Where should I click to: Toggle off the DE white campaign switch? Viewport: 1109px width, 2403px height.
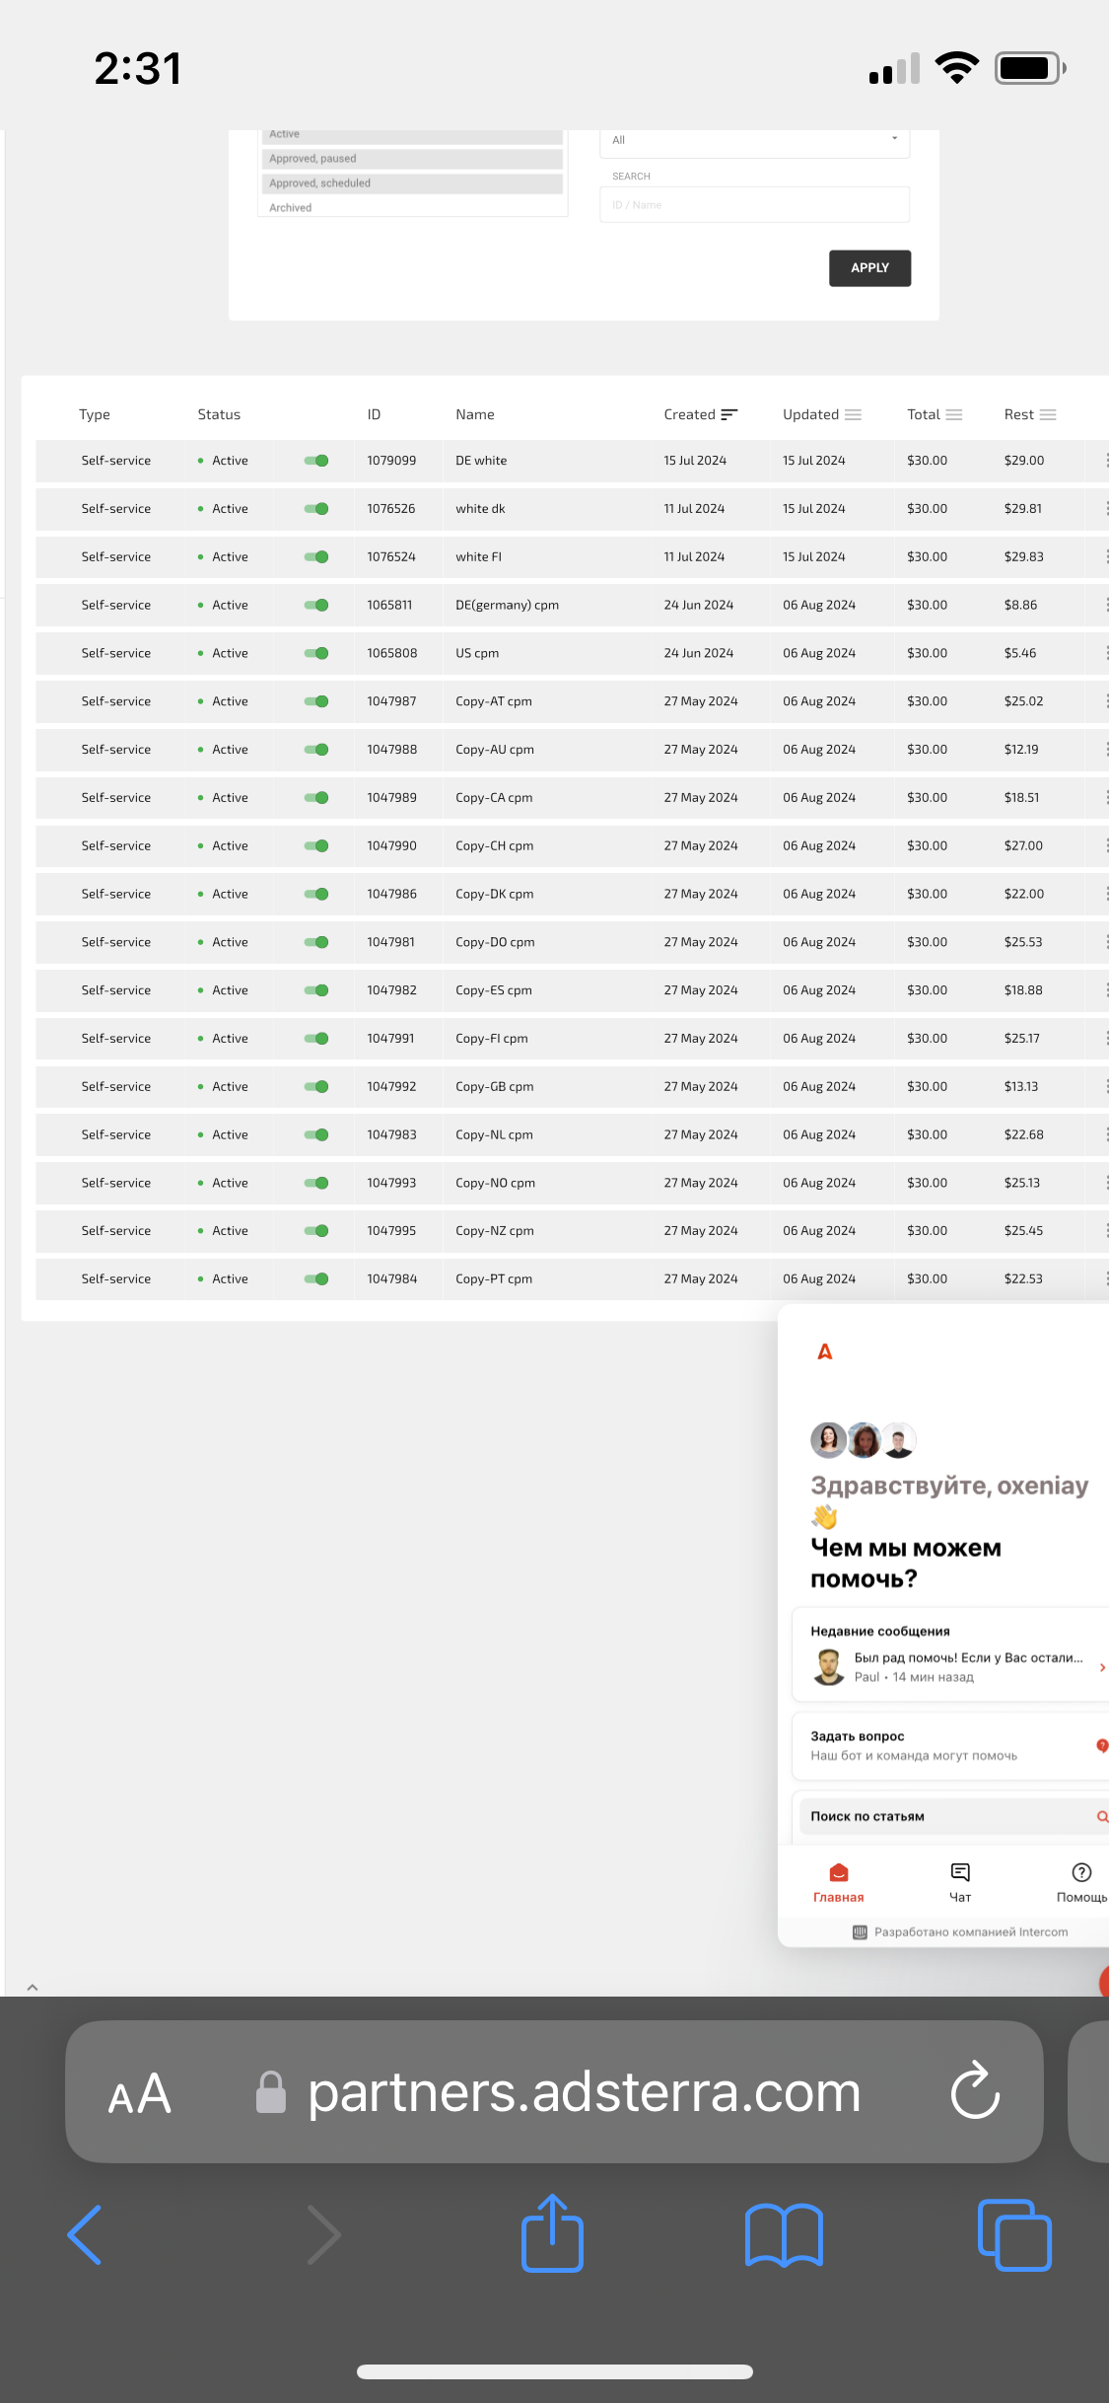coord(316,461)
